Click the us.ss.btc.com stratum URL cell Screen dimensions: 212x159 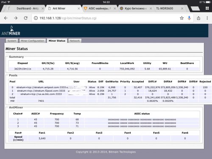[x=41, y=94]
